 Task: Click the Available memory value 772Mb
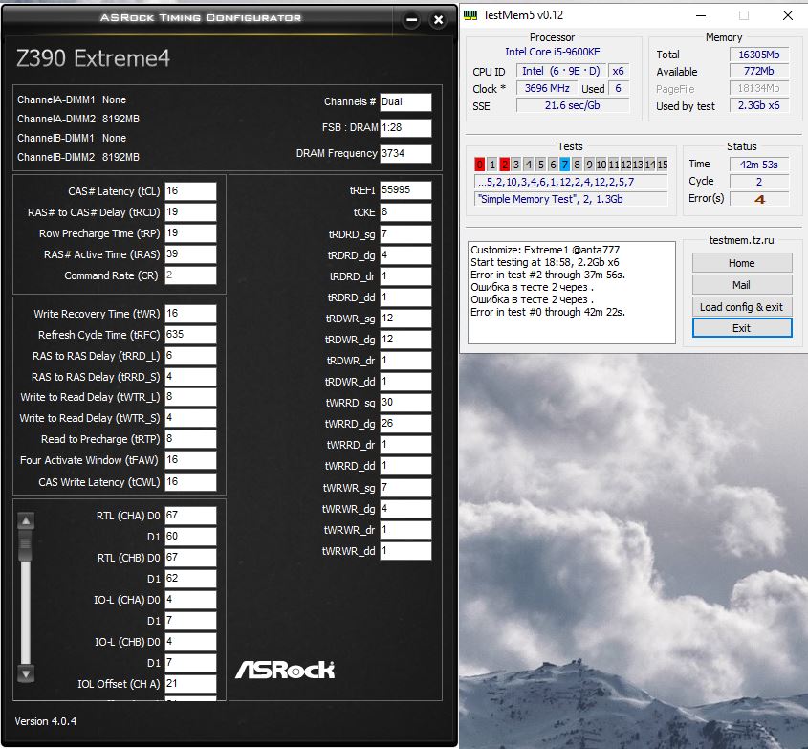(758, 71)
